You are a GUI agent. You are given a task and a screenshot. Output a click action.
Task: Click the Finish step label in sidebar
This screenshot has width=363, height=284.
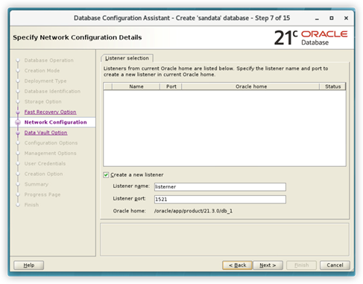pyautogui.click(x=31, y=205)
